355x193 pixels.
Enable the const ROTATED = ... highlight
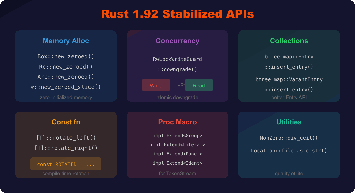pyautogui.click(x=66, y=164)
